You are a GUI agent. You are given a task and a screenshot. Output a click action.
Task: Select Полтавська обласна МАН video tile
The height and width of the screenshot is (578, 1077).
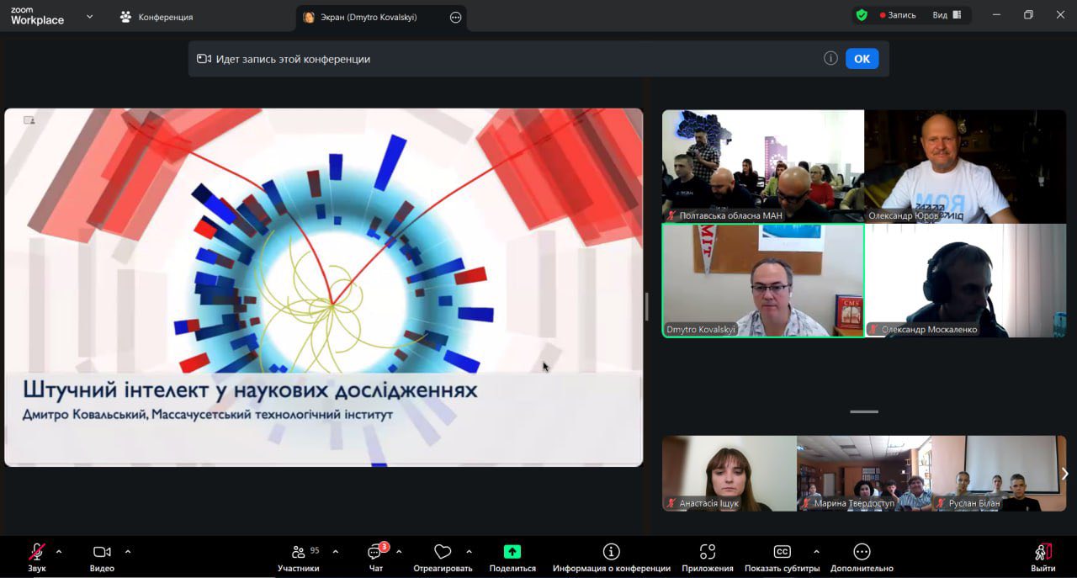click(x=763, y=166)
